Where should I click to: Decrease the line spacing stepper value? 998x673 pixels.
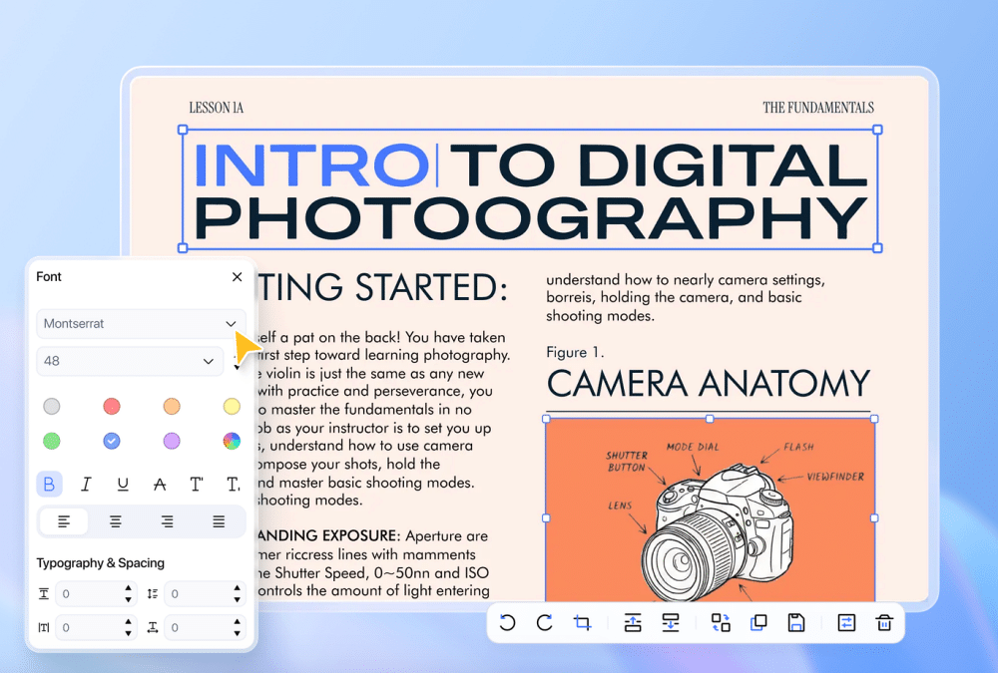click(x=237, y=600)
